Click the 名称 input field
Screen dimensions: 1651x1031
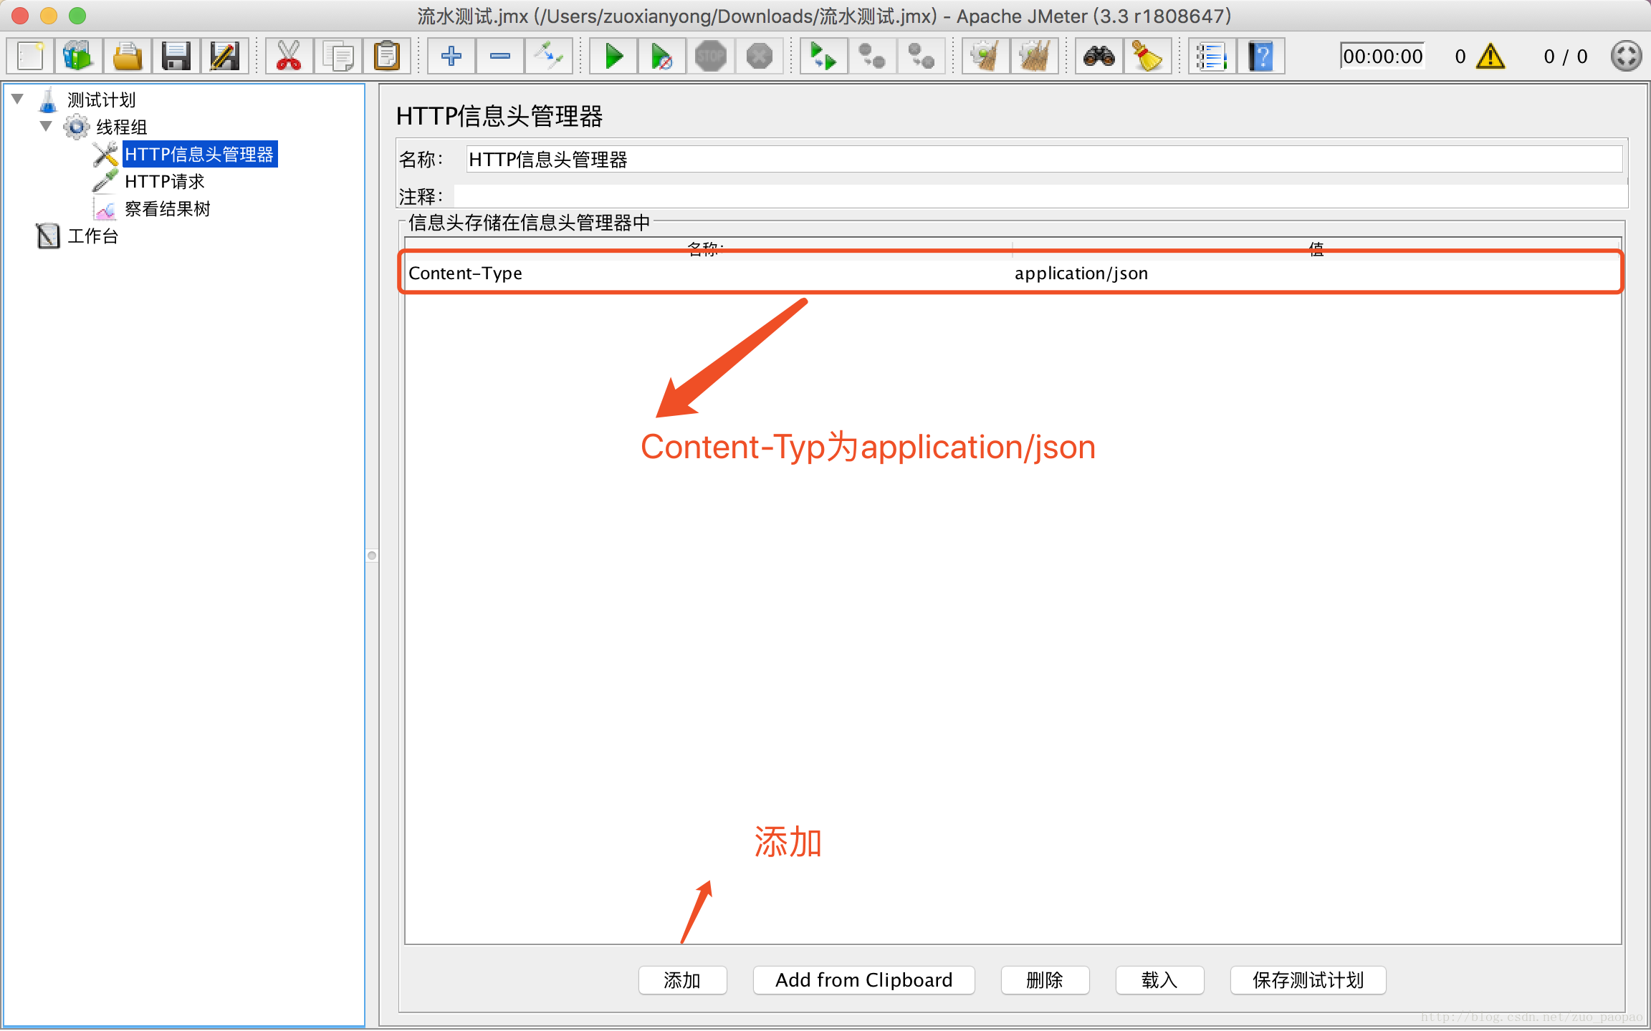1044,159
